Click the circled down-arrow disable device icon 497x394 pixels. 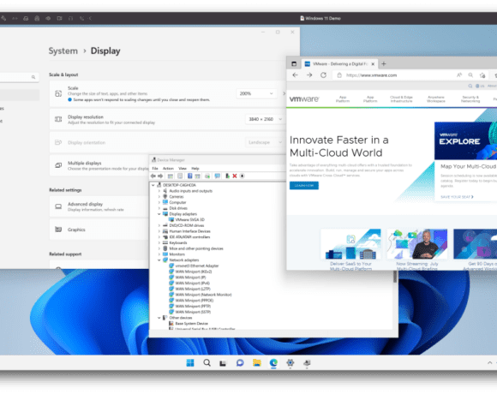[x=243, y=176]
